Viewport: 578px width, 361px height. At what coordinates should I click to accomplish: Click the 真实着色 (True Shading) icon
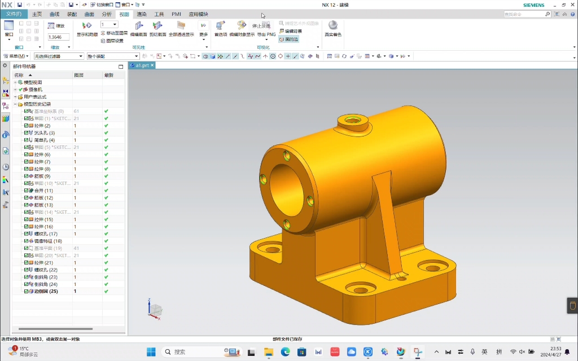(332, 27)
